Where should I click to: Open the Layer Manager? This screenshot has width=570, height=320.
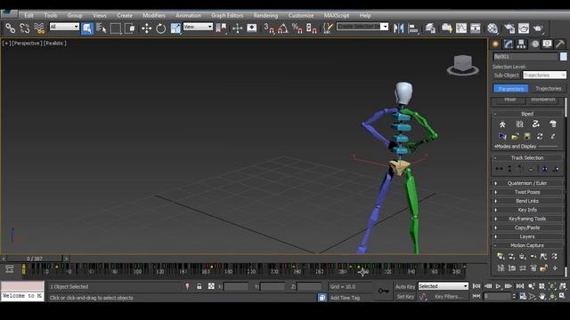[430, 28]
